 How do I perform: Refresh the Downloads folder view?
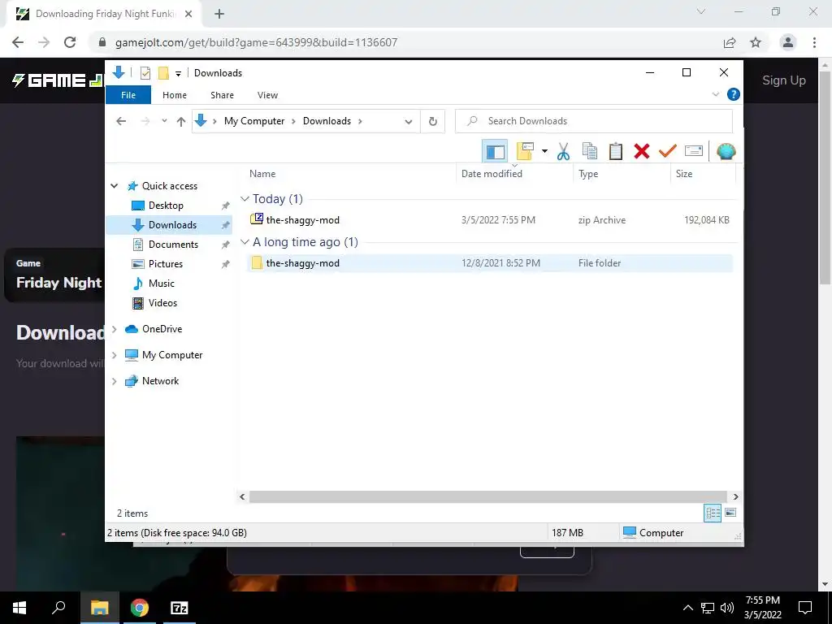click(433, 122)
